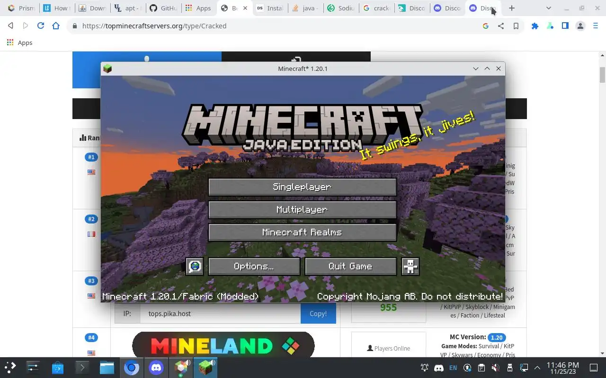Go forward in the browser
Image resolution: width=606 pixels, height=378 pixels.
point(26,26)
